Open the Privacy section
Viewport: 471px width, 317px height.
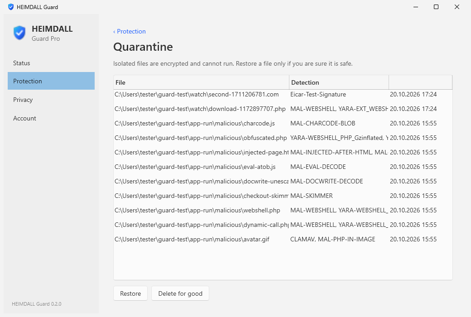pyautogui.click(x=51, y=100)
